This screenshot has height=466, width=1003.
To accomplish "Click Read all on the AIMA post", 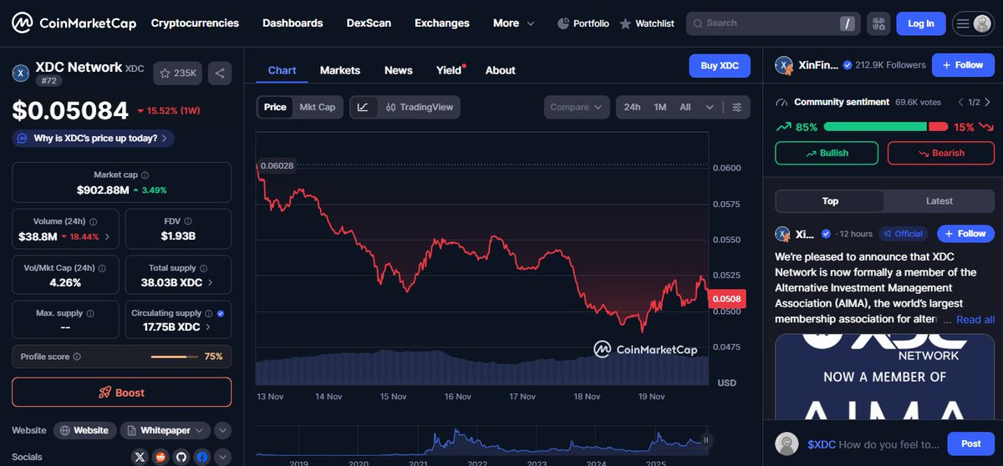I will (975, 320).
